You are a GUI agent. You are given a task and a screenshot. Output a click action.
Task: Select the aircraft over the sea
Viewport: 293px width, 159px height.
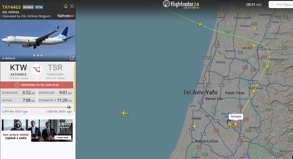[124, 113]
